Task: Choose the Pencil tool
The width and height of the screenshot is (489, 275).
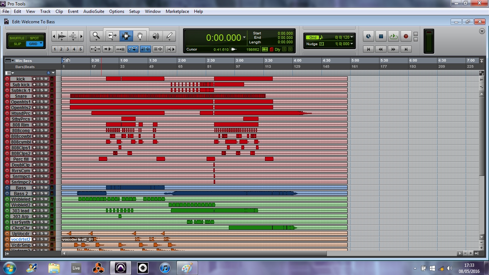Action: point(169,36)
